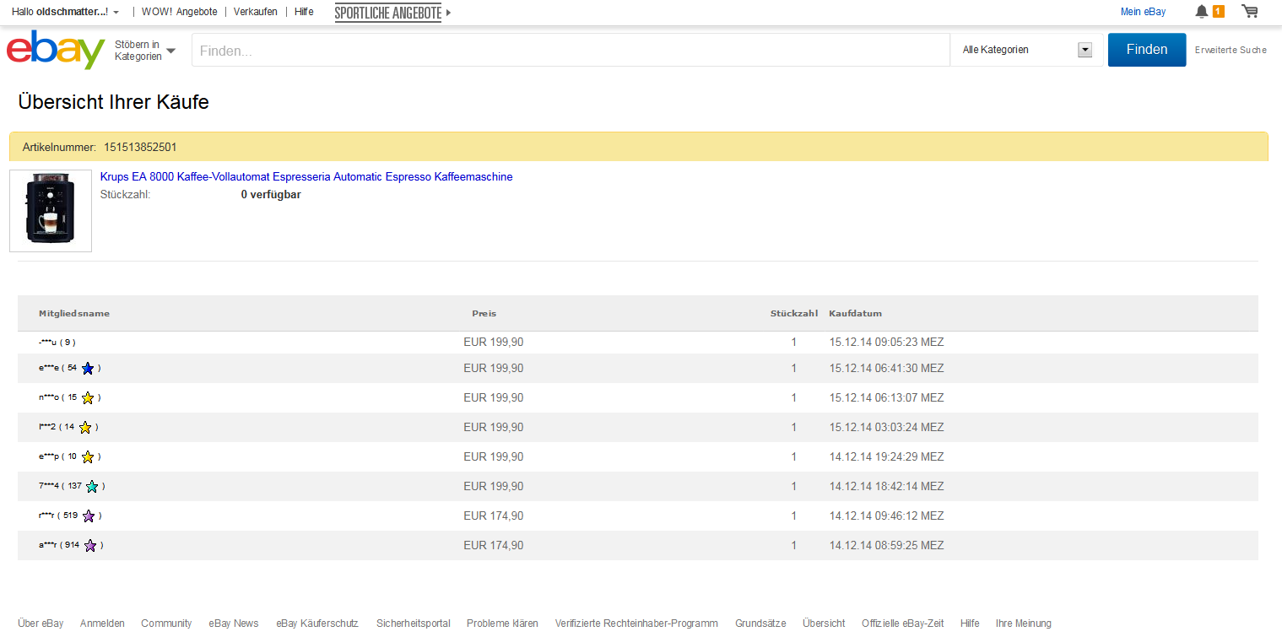Image resolution: width=1282 pixels, height=637 pixels.
Task: Open the Alle Kategorien dropdown
Action: tap(1027, 50)
